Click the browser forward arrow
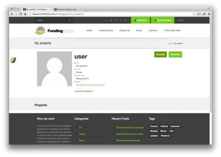The image size is (221, 157). coord(16,14)
